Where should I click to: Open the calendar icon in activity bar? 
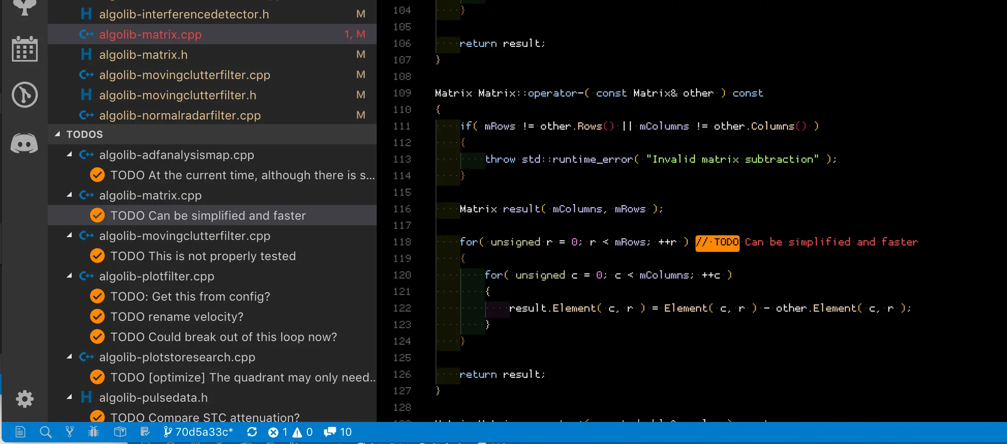click(x=24, y=48)
